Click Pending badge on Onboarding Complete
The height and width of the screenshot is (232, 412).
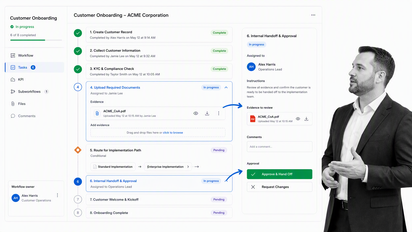[x=219, y=213]
